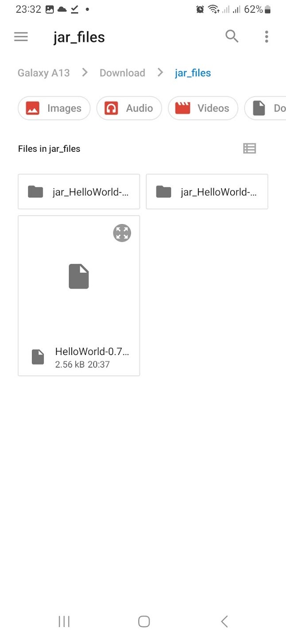
Task: Select the Audio headphones filter chip
Action: 129,108
